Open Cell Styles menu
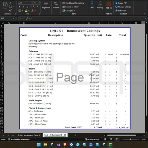The height and width of the screenshot is (148, 148). click(69, 11)
